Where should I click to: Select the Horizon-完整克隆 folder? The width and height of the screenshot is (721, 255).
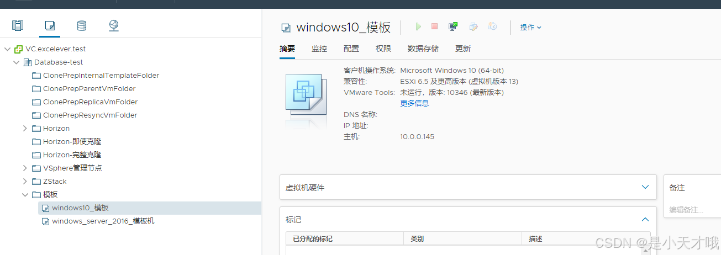[72, 155]
